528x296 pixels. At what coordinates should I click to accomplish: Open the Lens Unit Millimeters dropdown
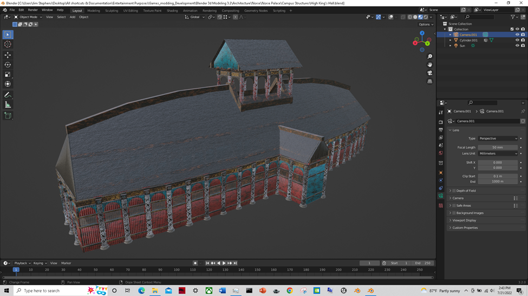(498, 153)
